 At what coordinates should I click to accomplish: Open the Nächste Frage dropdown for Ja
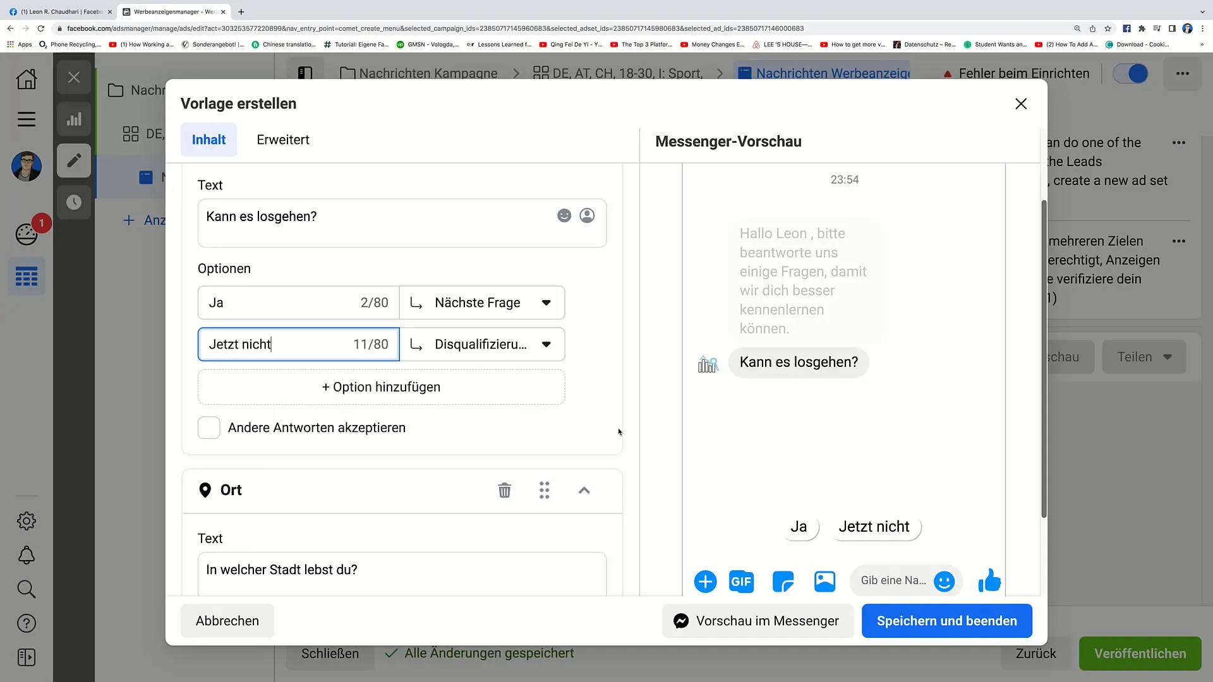pos(482,302)
